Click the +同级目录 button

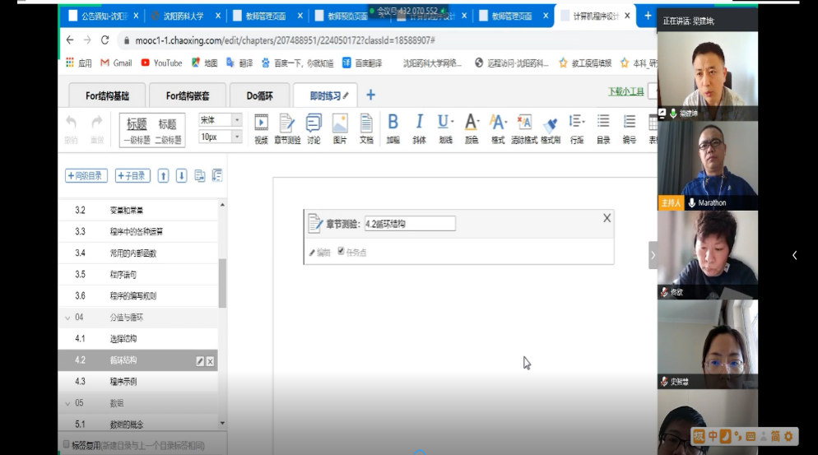(x=86, y=175)
